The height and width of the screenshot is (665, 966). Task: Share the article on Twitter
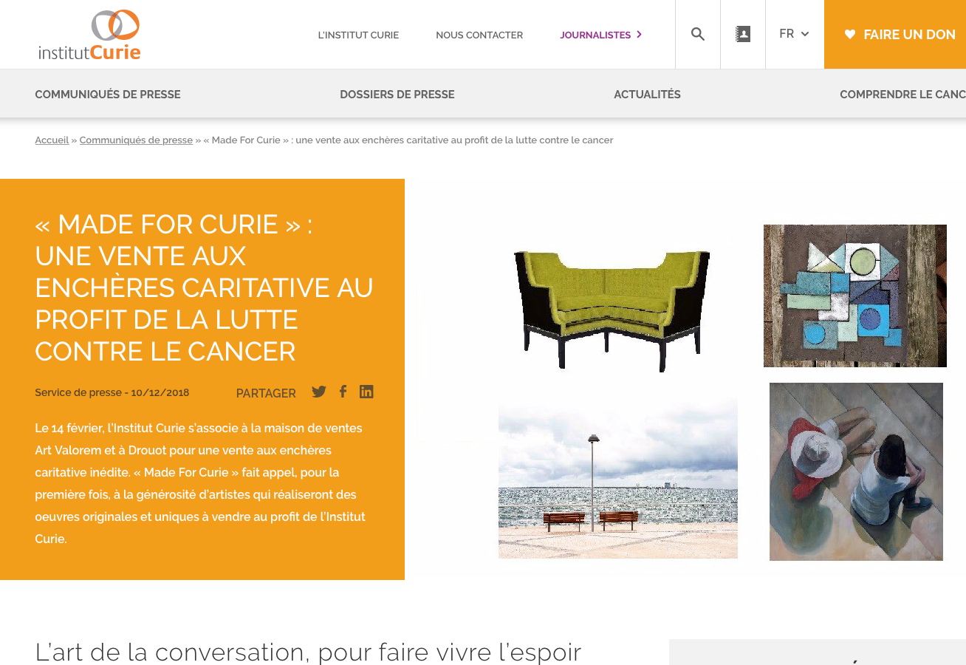[x=319, y=392]
